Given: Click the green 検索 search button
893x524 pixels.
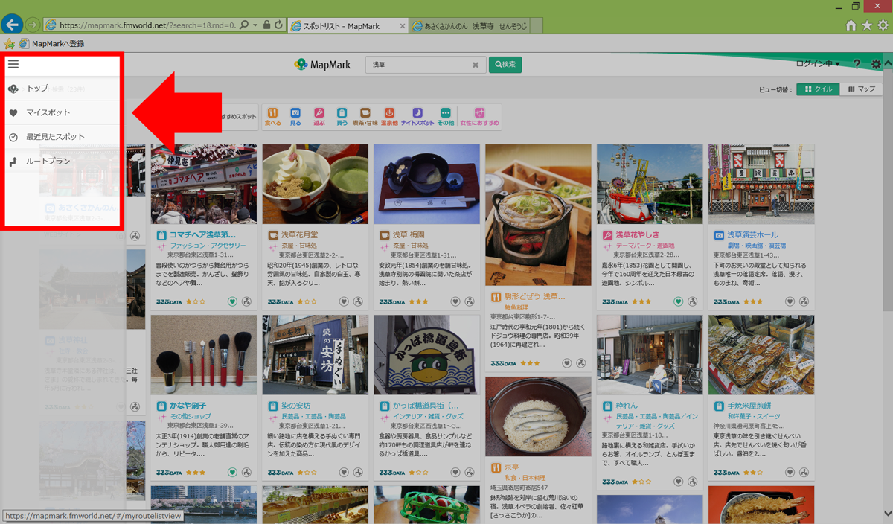Looking at the screenshot, I should pos(505,65).
